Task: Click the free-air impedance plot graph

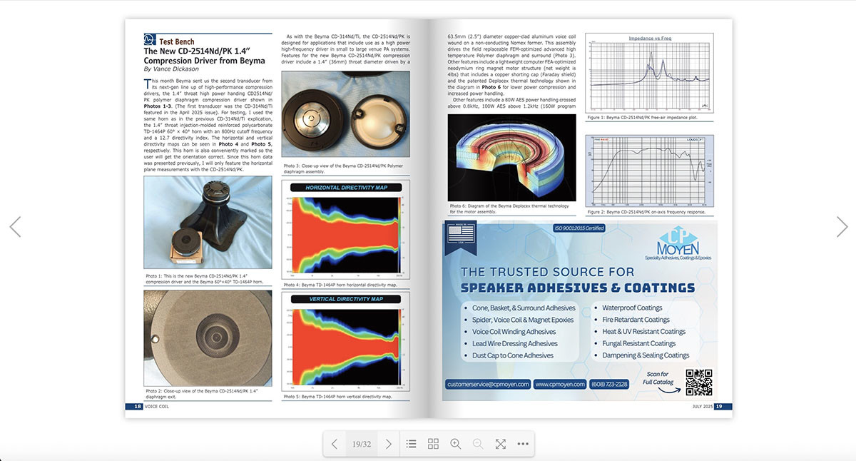Action: click(650, 73)
